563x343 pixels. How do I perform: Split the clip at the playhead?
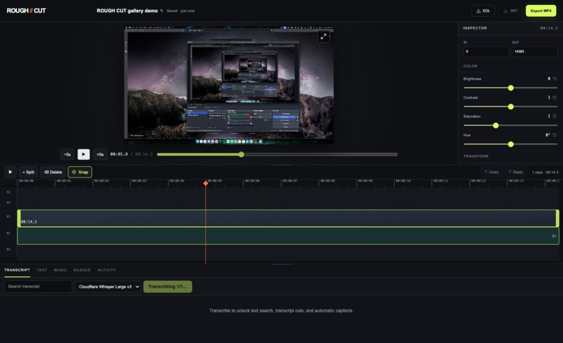point(28,172)
